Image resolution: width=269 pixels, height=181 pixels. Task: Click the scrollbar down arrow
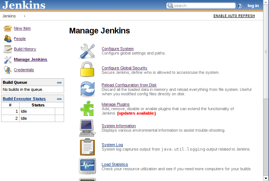point(266,179)
